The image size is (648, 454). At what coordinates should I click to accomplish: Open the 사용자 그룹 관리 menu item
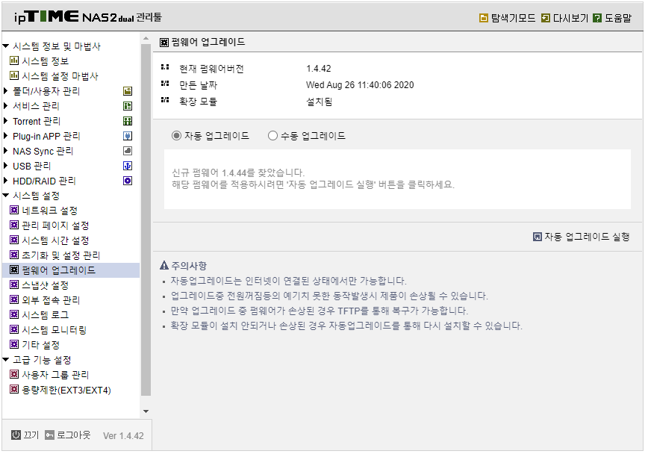click(55, 375)
